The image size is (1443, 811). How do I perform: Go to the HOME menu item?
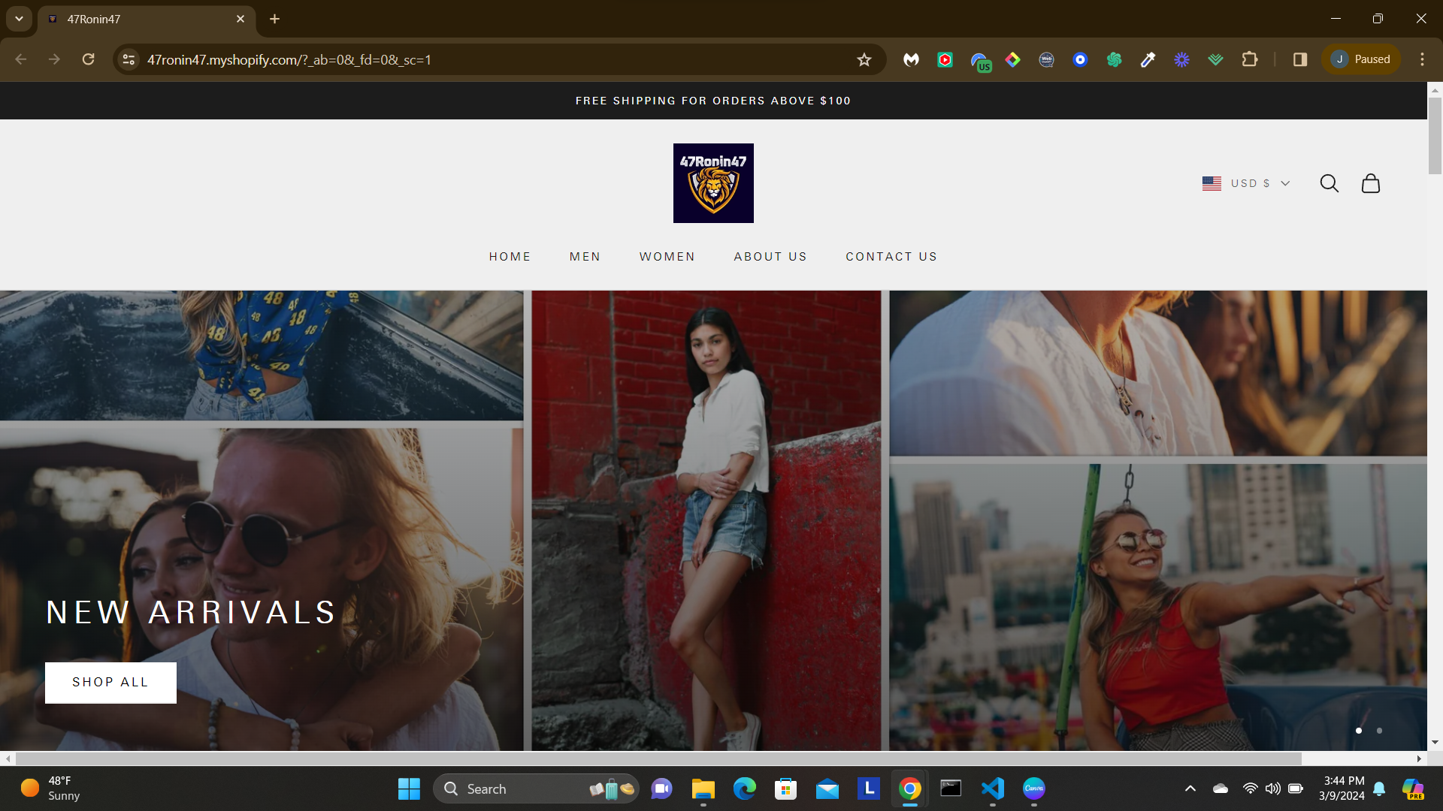click(510, 257)
